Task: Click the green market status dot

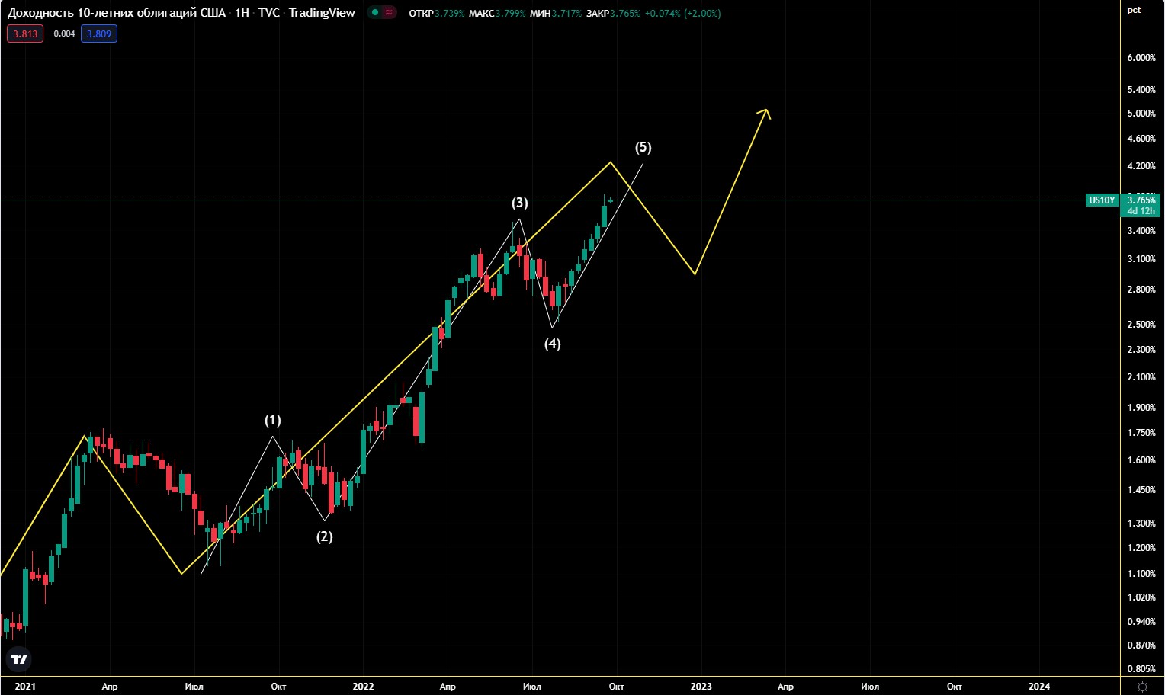Action: pyautogui.click(x=374, y=13)
